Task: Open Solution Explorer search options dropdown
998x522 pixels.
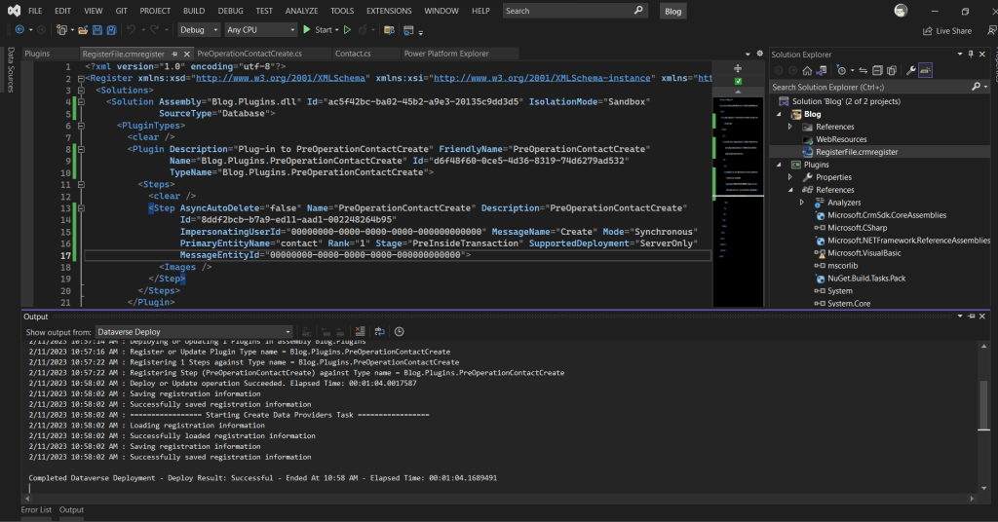Action: tap(986, 87)
